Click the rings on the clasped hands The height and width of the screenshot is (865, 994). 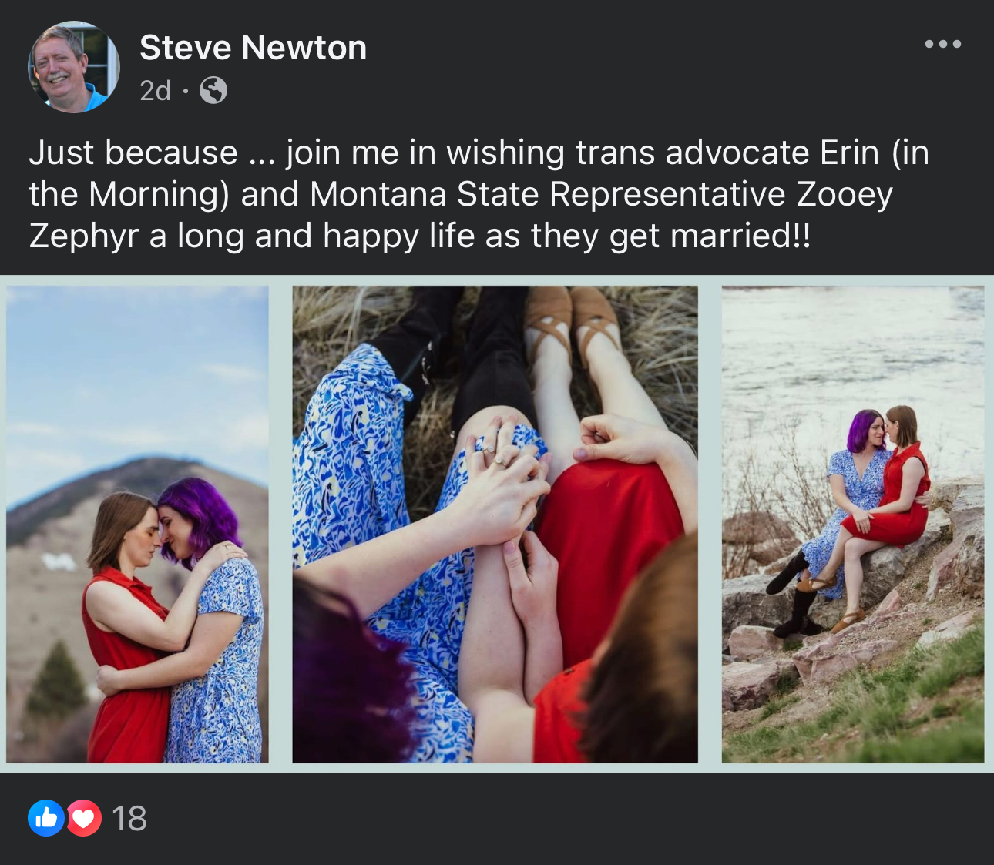click(495, 454)
